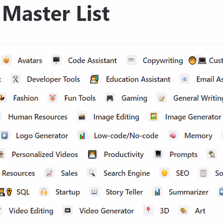The width and height of the screenshot is (223, 223).
Task: Click the Avatars emoji icon
Action: pos(6,60)
